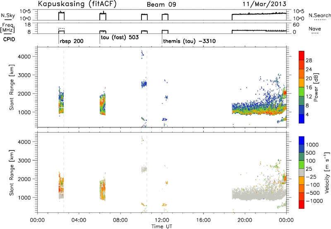The width and height of the screenshot is (331, 229).
Task: Click the power panel 'Slant Range [km]' label
Action: 12,87
